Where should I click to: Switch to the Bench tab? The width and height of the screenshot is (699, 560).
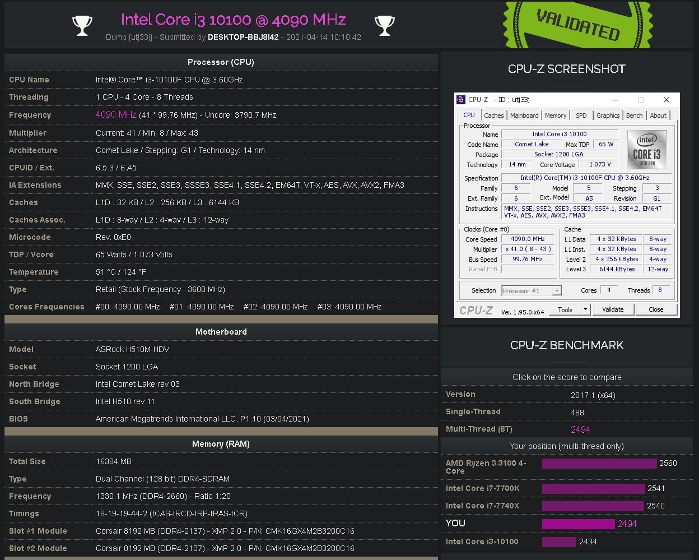[x=635, y=115]
